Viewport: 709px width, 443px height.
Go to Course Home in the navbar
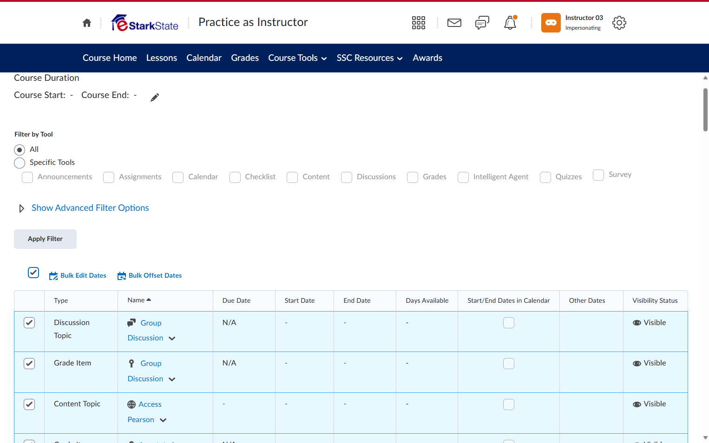click(110, 58)
